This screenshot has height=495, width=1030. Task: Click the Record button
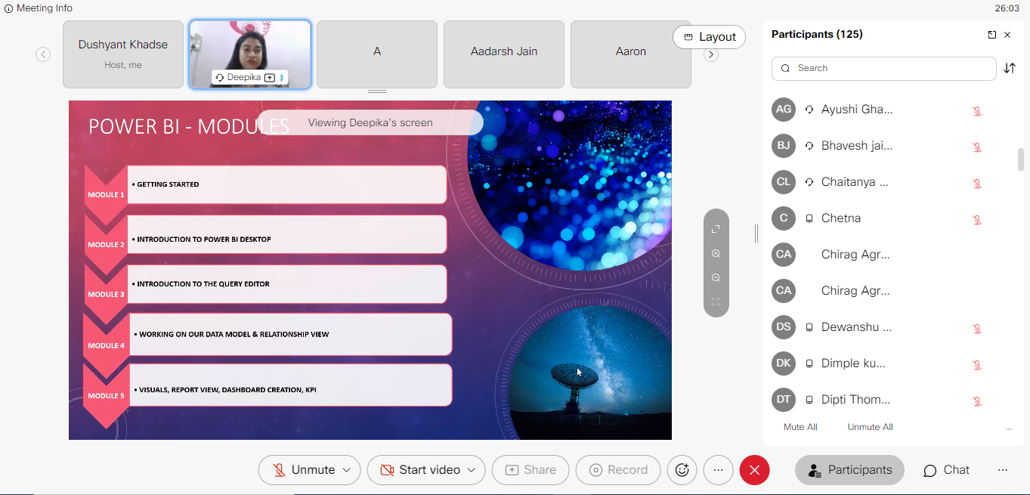coord(618,470)
